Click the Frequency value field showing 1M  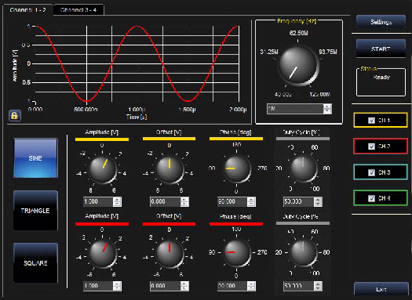295,109
